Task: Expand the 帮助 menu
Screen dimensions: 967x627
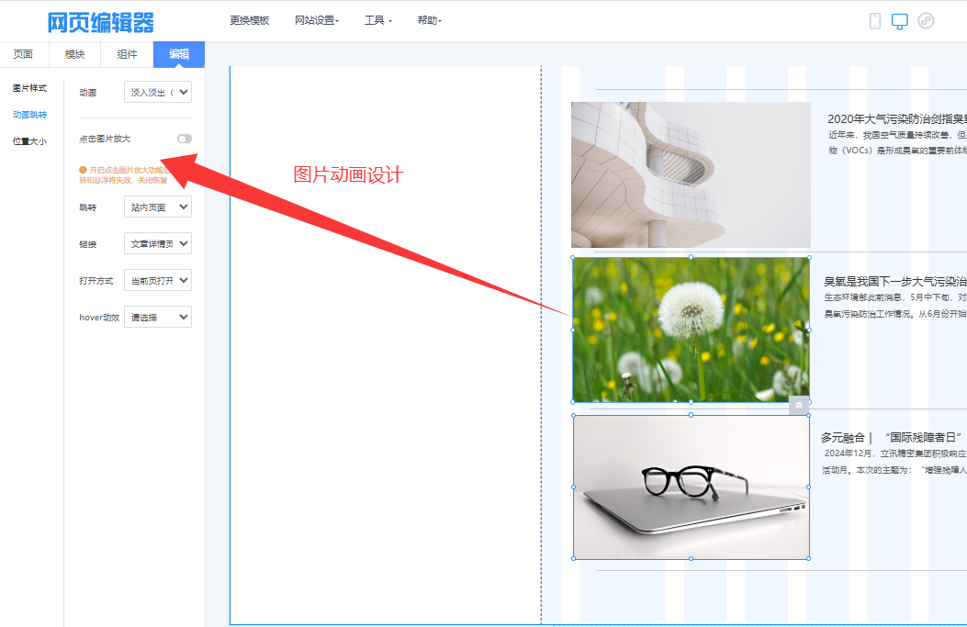Action: 429,20
